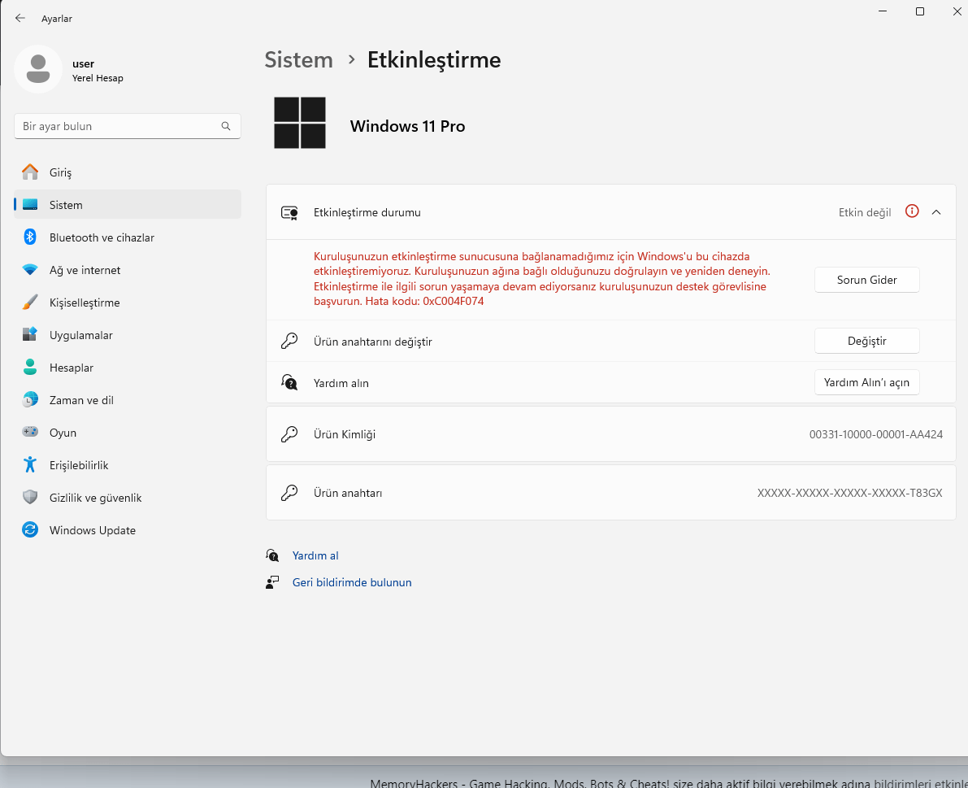Click the error message with code 0xC004F074
968x788 pixels.
[x=541, y=278]
